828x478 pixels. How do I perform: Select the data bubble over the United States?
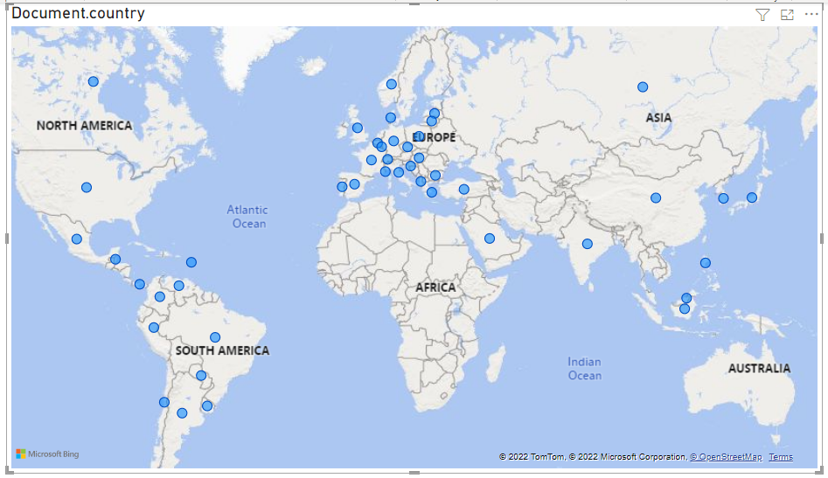(x=87, y=187)
